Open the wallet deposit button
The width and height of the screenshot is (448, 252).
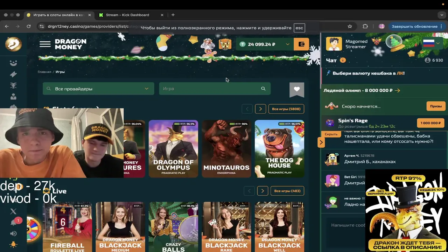coord(301,44)
